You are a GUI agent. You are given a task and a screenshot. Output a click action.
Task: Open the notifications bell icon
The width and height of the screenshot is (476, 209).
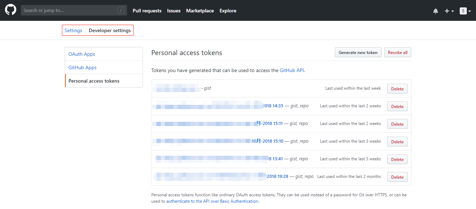[436, 11]
